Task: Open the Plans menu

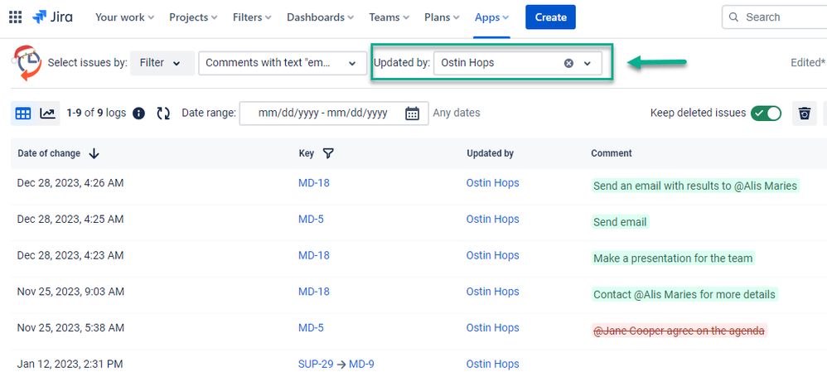Action: click(442, 17)
